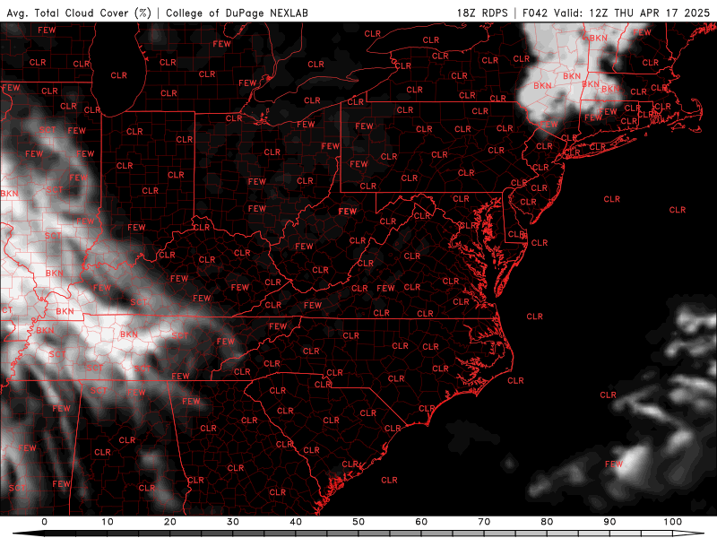Click the '80' colorbar scale label
717x538 pixels.
[547, 522]
